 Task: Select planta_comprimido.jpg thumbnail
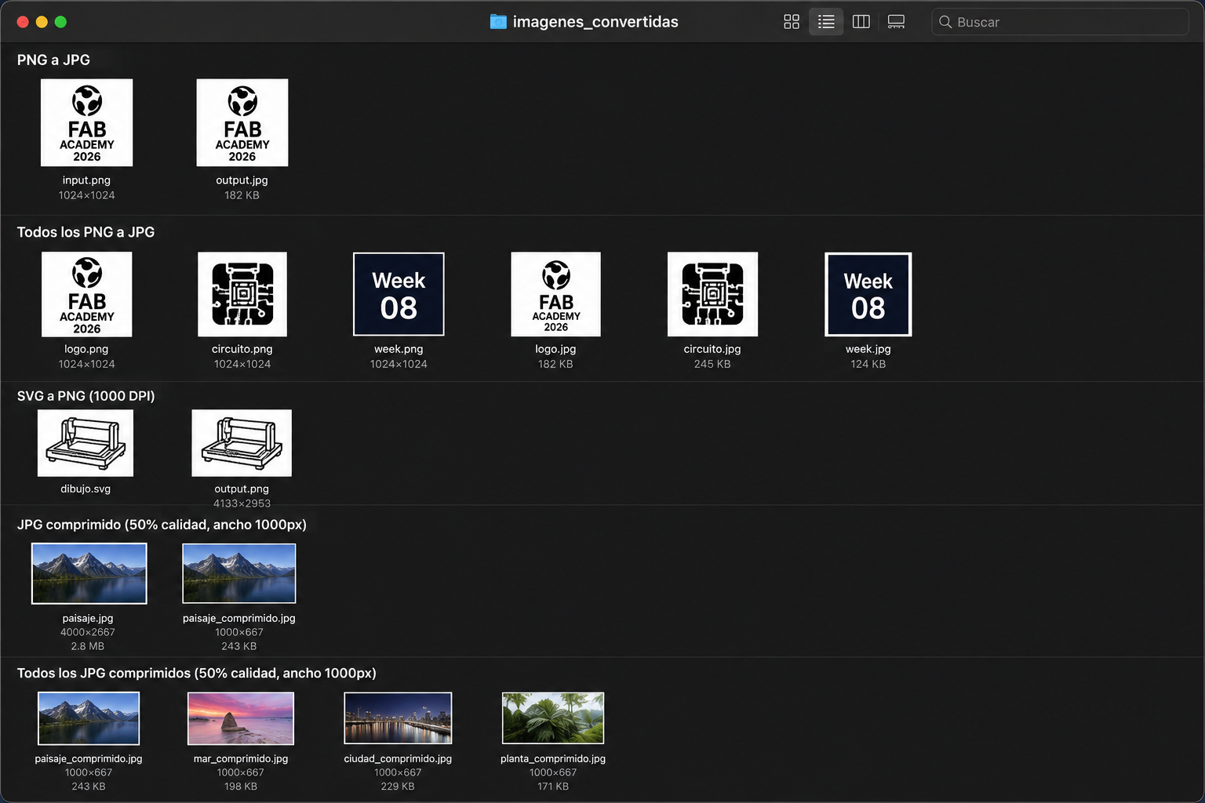[553, 718]
